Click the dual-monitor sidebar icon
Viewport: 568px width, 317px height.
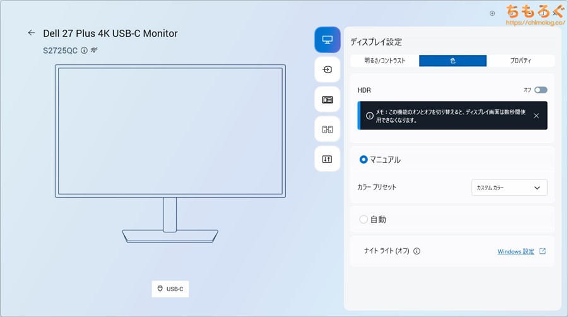click(x=327, y=129)
